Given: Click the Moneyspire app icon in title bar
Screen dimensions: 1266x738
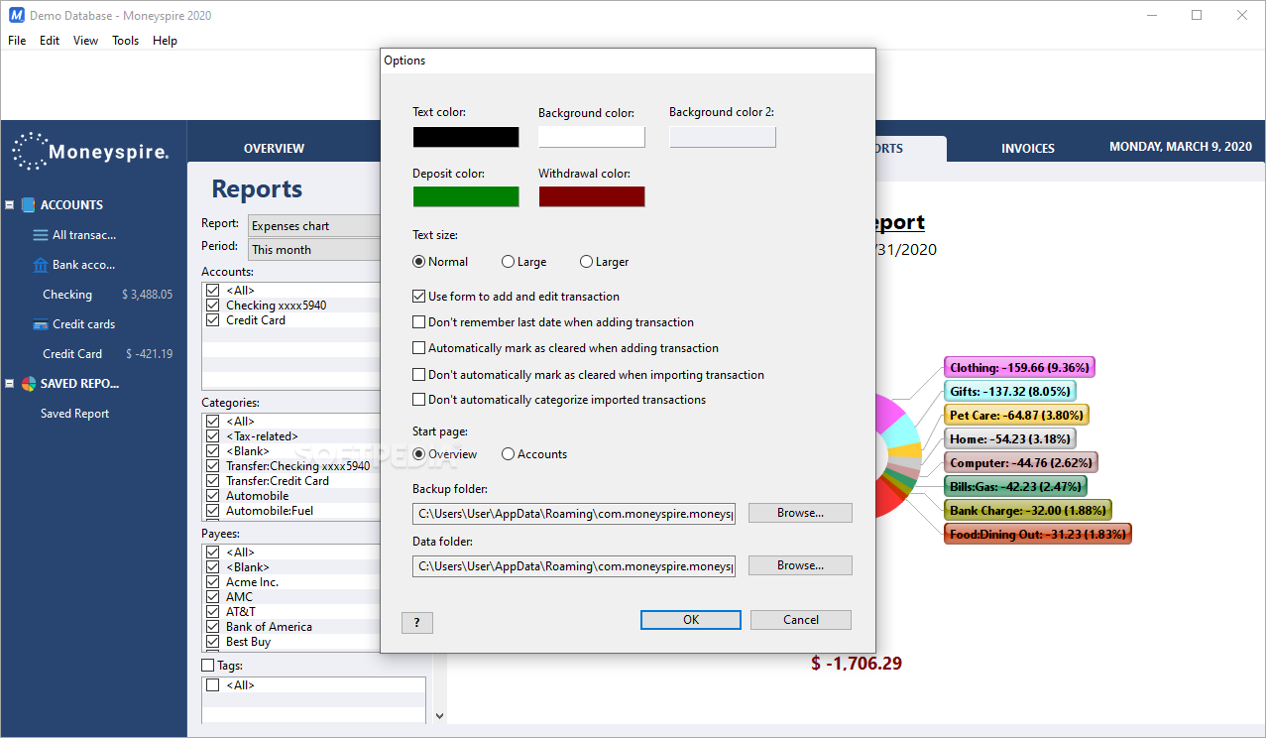Looking at the screenshot, I should [x=16, y=15].
